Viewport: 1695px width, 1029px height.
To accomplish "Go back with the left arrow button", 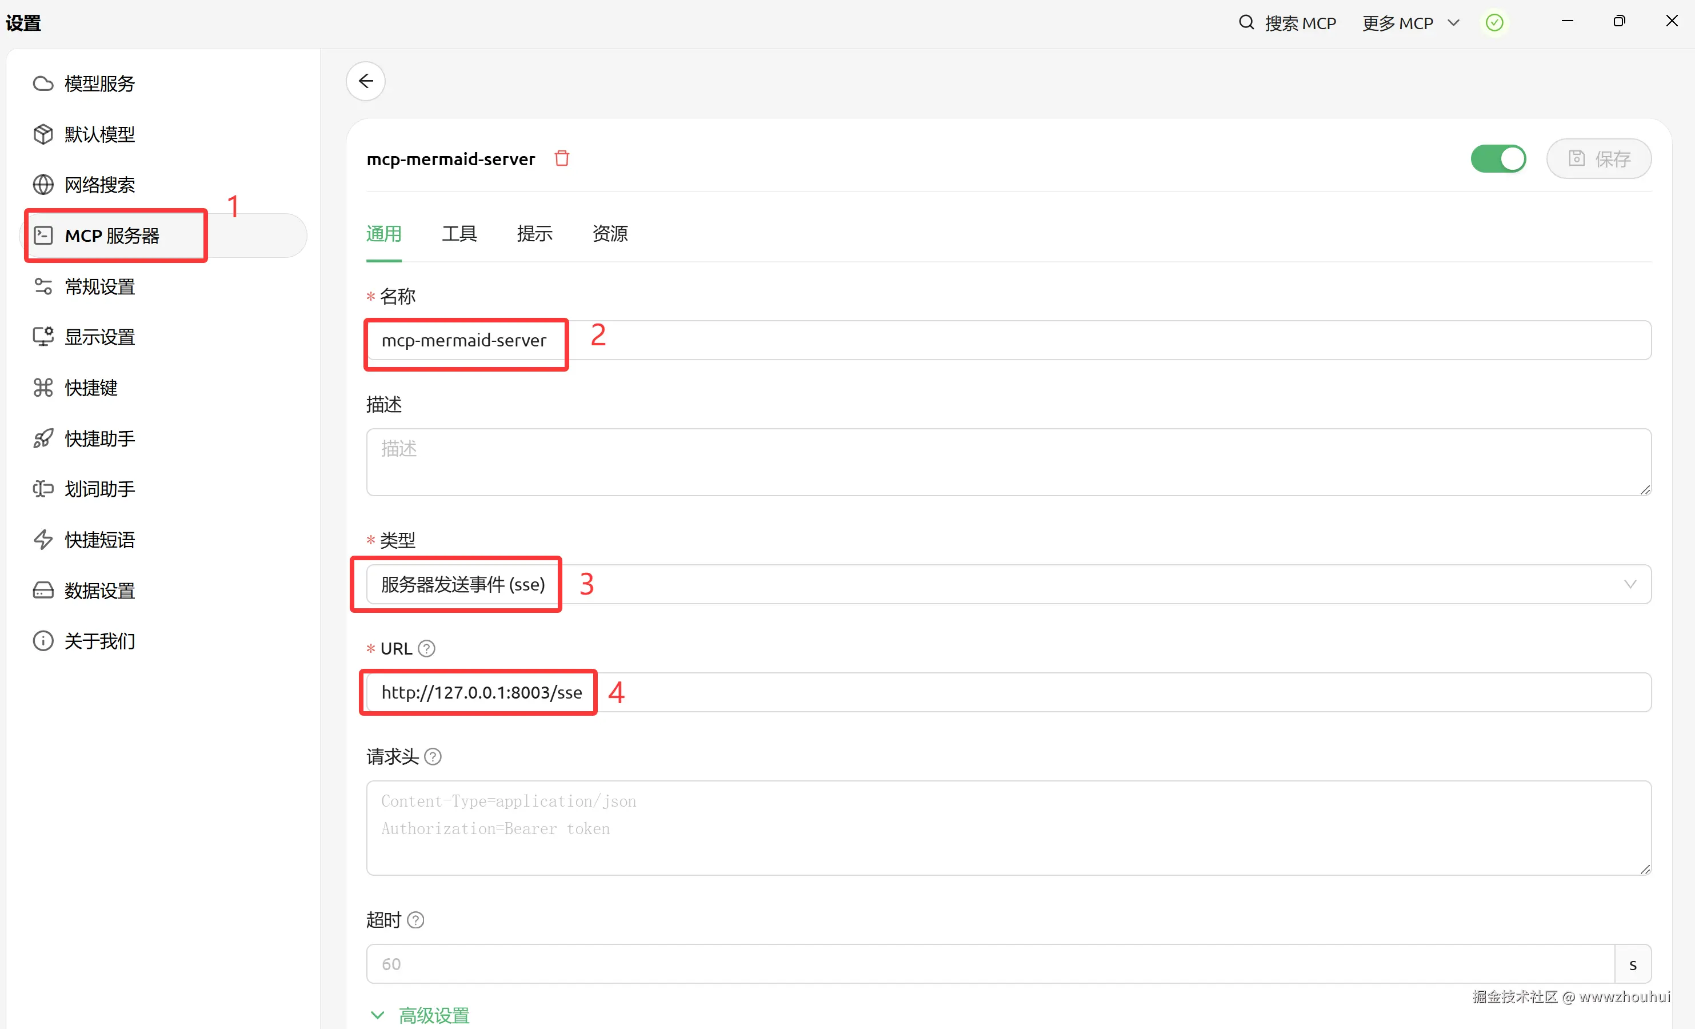I will point(365,81).
